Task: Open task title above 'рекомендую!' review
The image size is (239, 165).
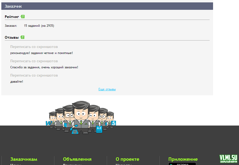Action: (34, 47)
